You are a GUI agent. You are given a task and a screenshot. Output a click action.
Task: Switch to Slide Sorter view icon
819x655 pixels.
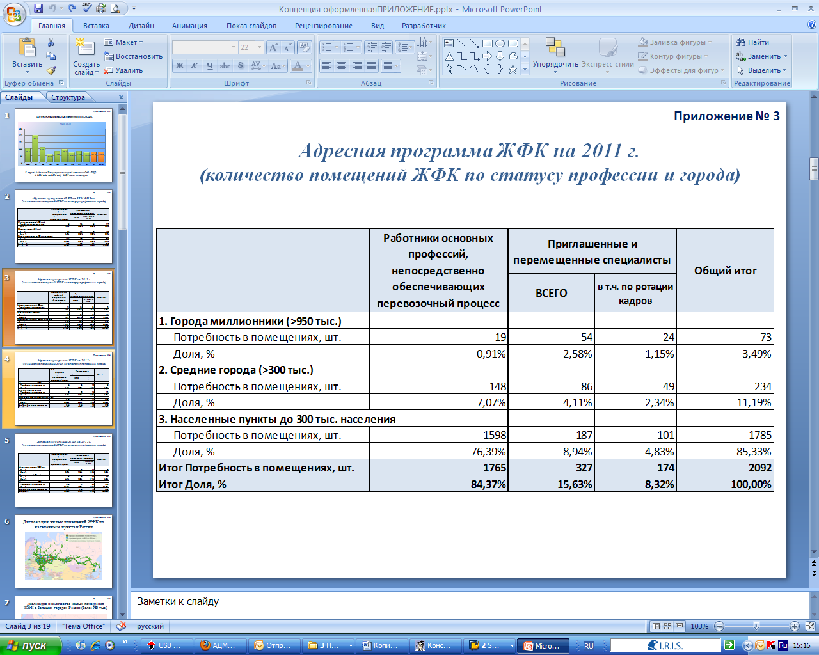[668, 627]
